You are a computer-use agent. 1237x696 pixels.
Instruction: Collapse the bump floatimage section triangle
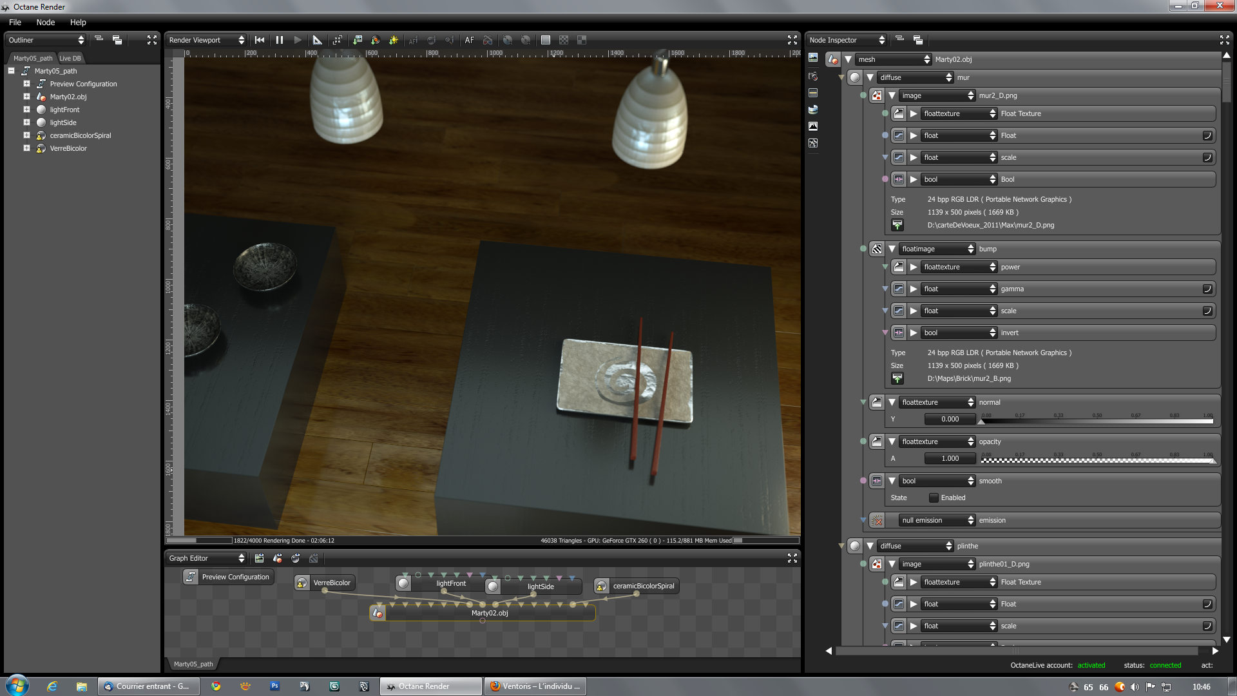click(892, 249)
